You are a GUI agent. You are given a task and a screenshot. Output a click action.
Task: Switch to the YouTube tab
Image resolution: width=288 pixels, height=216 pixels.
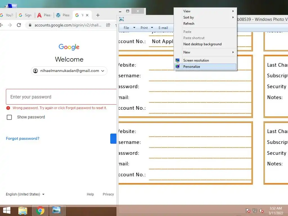tap(7, 15)
